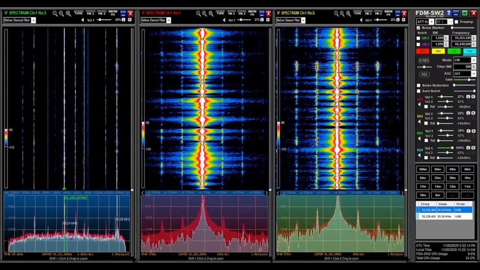The width and height of the screenshot is (480, 270).
Task: Mute speaker in the Rx:3 spectrum window
Action: click(83, 20)
